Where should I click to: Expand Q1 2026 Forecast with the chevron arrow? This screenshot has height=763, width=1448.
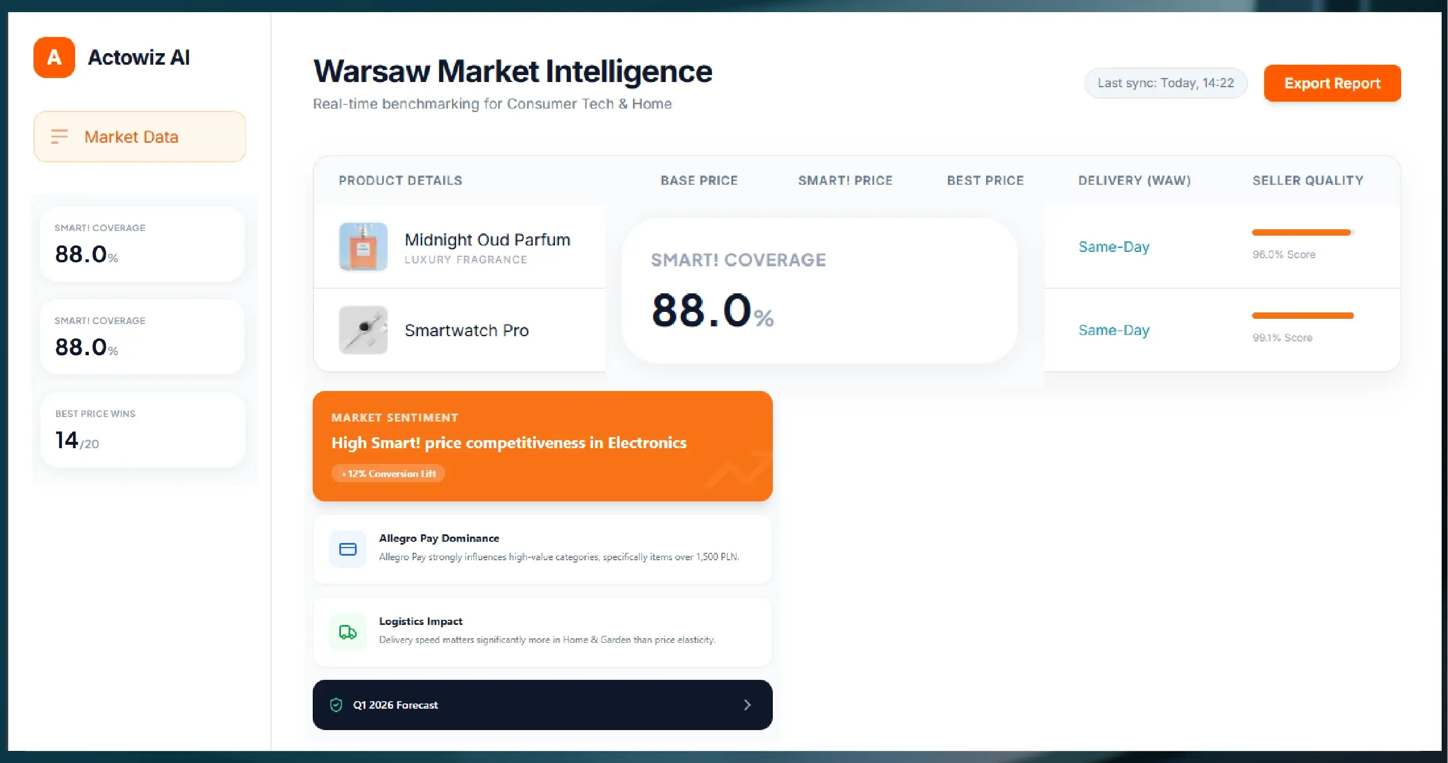[x=747, y=705]
